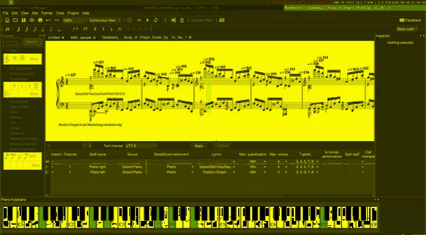Image resolution: width=426 pixels, height=235 pixels.
Task: Rewind playback to the start
Action: coord(139,20)
